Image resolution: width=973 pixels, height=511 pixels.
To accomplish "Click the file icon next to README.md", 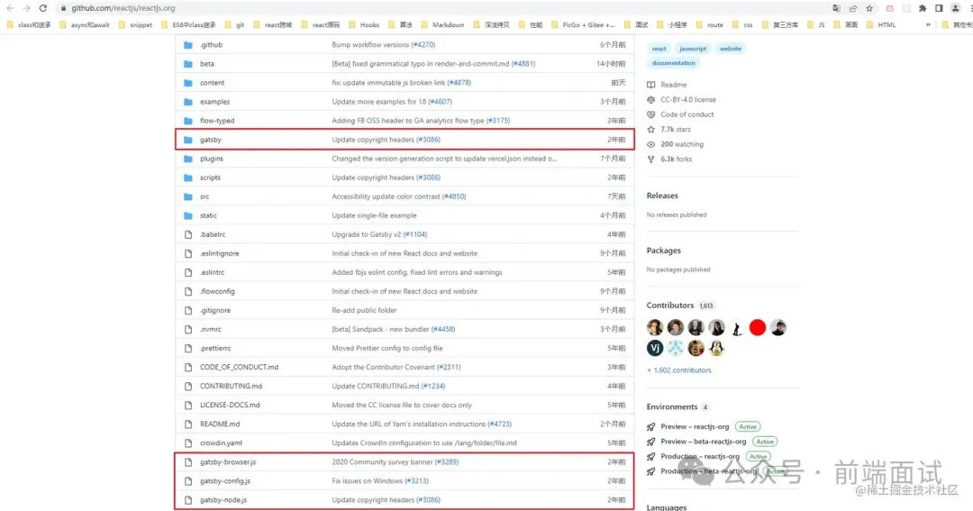I will tap(188, 424).
